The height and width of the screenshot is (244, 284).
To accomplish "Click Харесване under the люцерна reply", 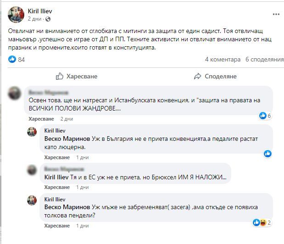I will pyautogui.click(x=57, y=157).
